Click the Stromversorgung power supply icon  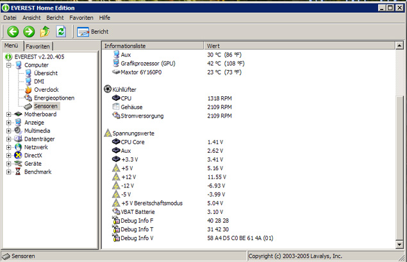116,116
